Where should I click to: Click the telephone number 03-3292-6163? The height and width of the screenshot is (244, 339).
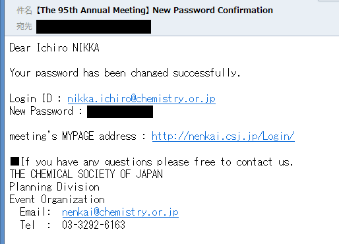coord(94,225)
